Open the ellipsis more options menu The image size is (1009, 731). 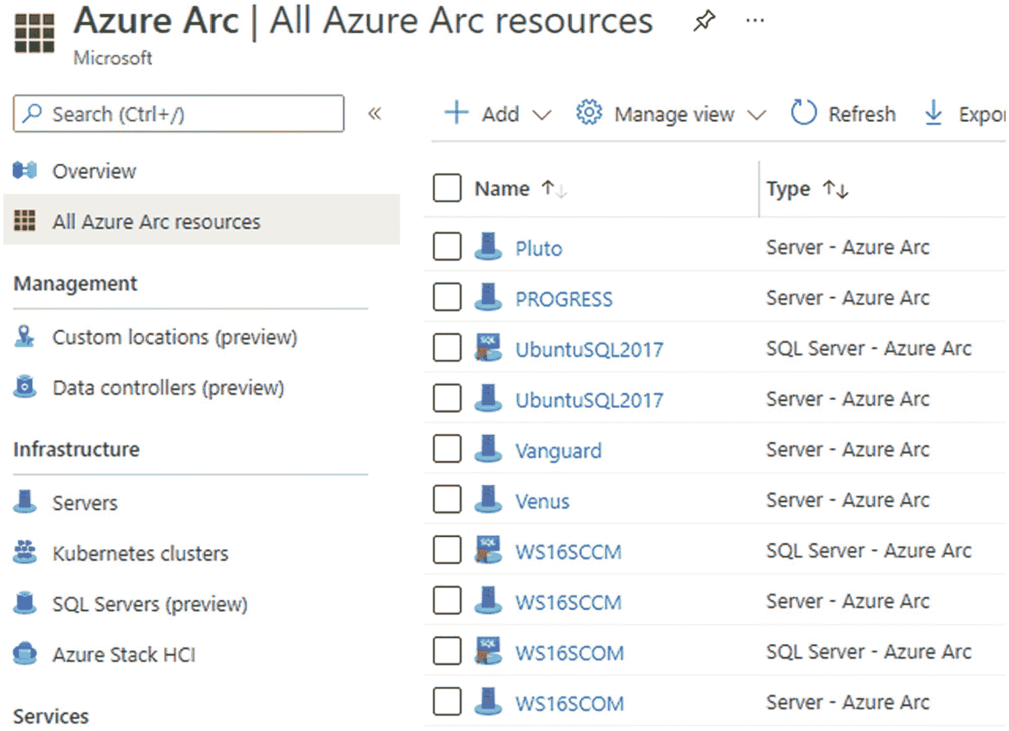[755, 21]
